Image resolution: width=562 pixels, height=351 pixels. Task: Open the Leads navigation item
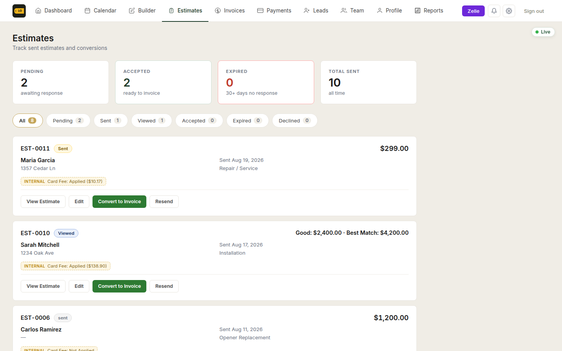click(316, 11)
